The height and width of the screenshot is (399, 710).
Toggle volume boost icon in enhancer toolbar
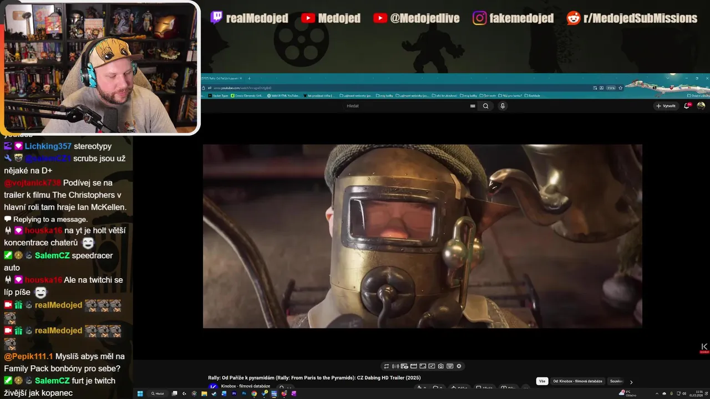[395, 366]
